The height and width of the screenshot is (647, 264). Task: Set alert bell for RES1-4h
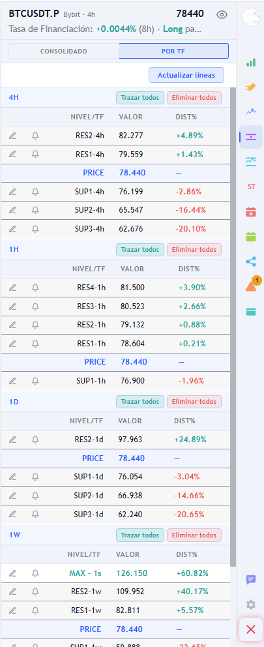coord(35,155)
